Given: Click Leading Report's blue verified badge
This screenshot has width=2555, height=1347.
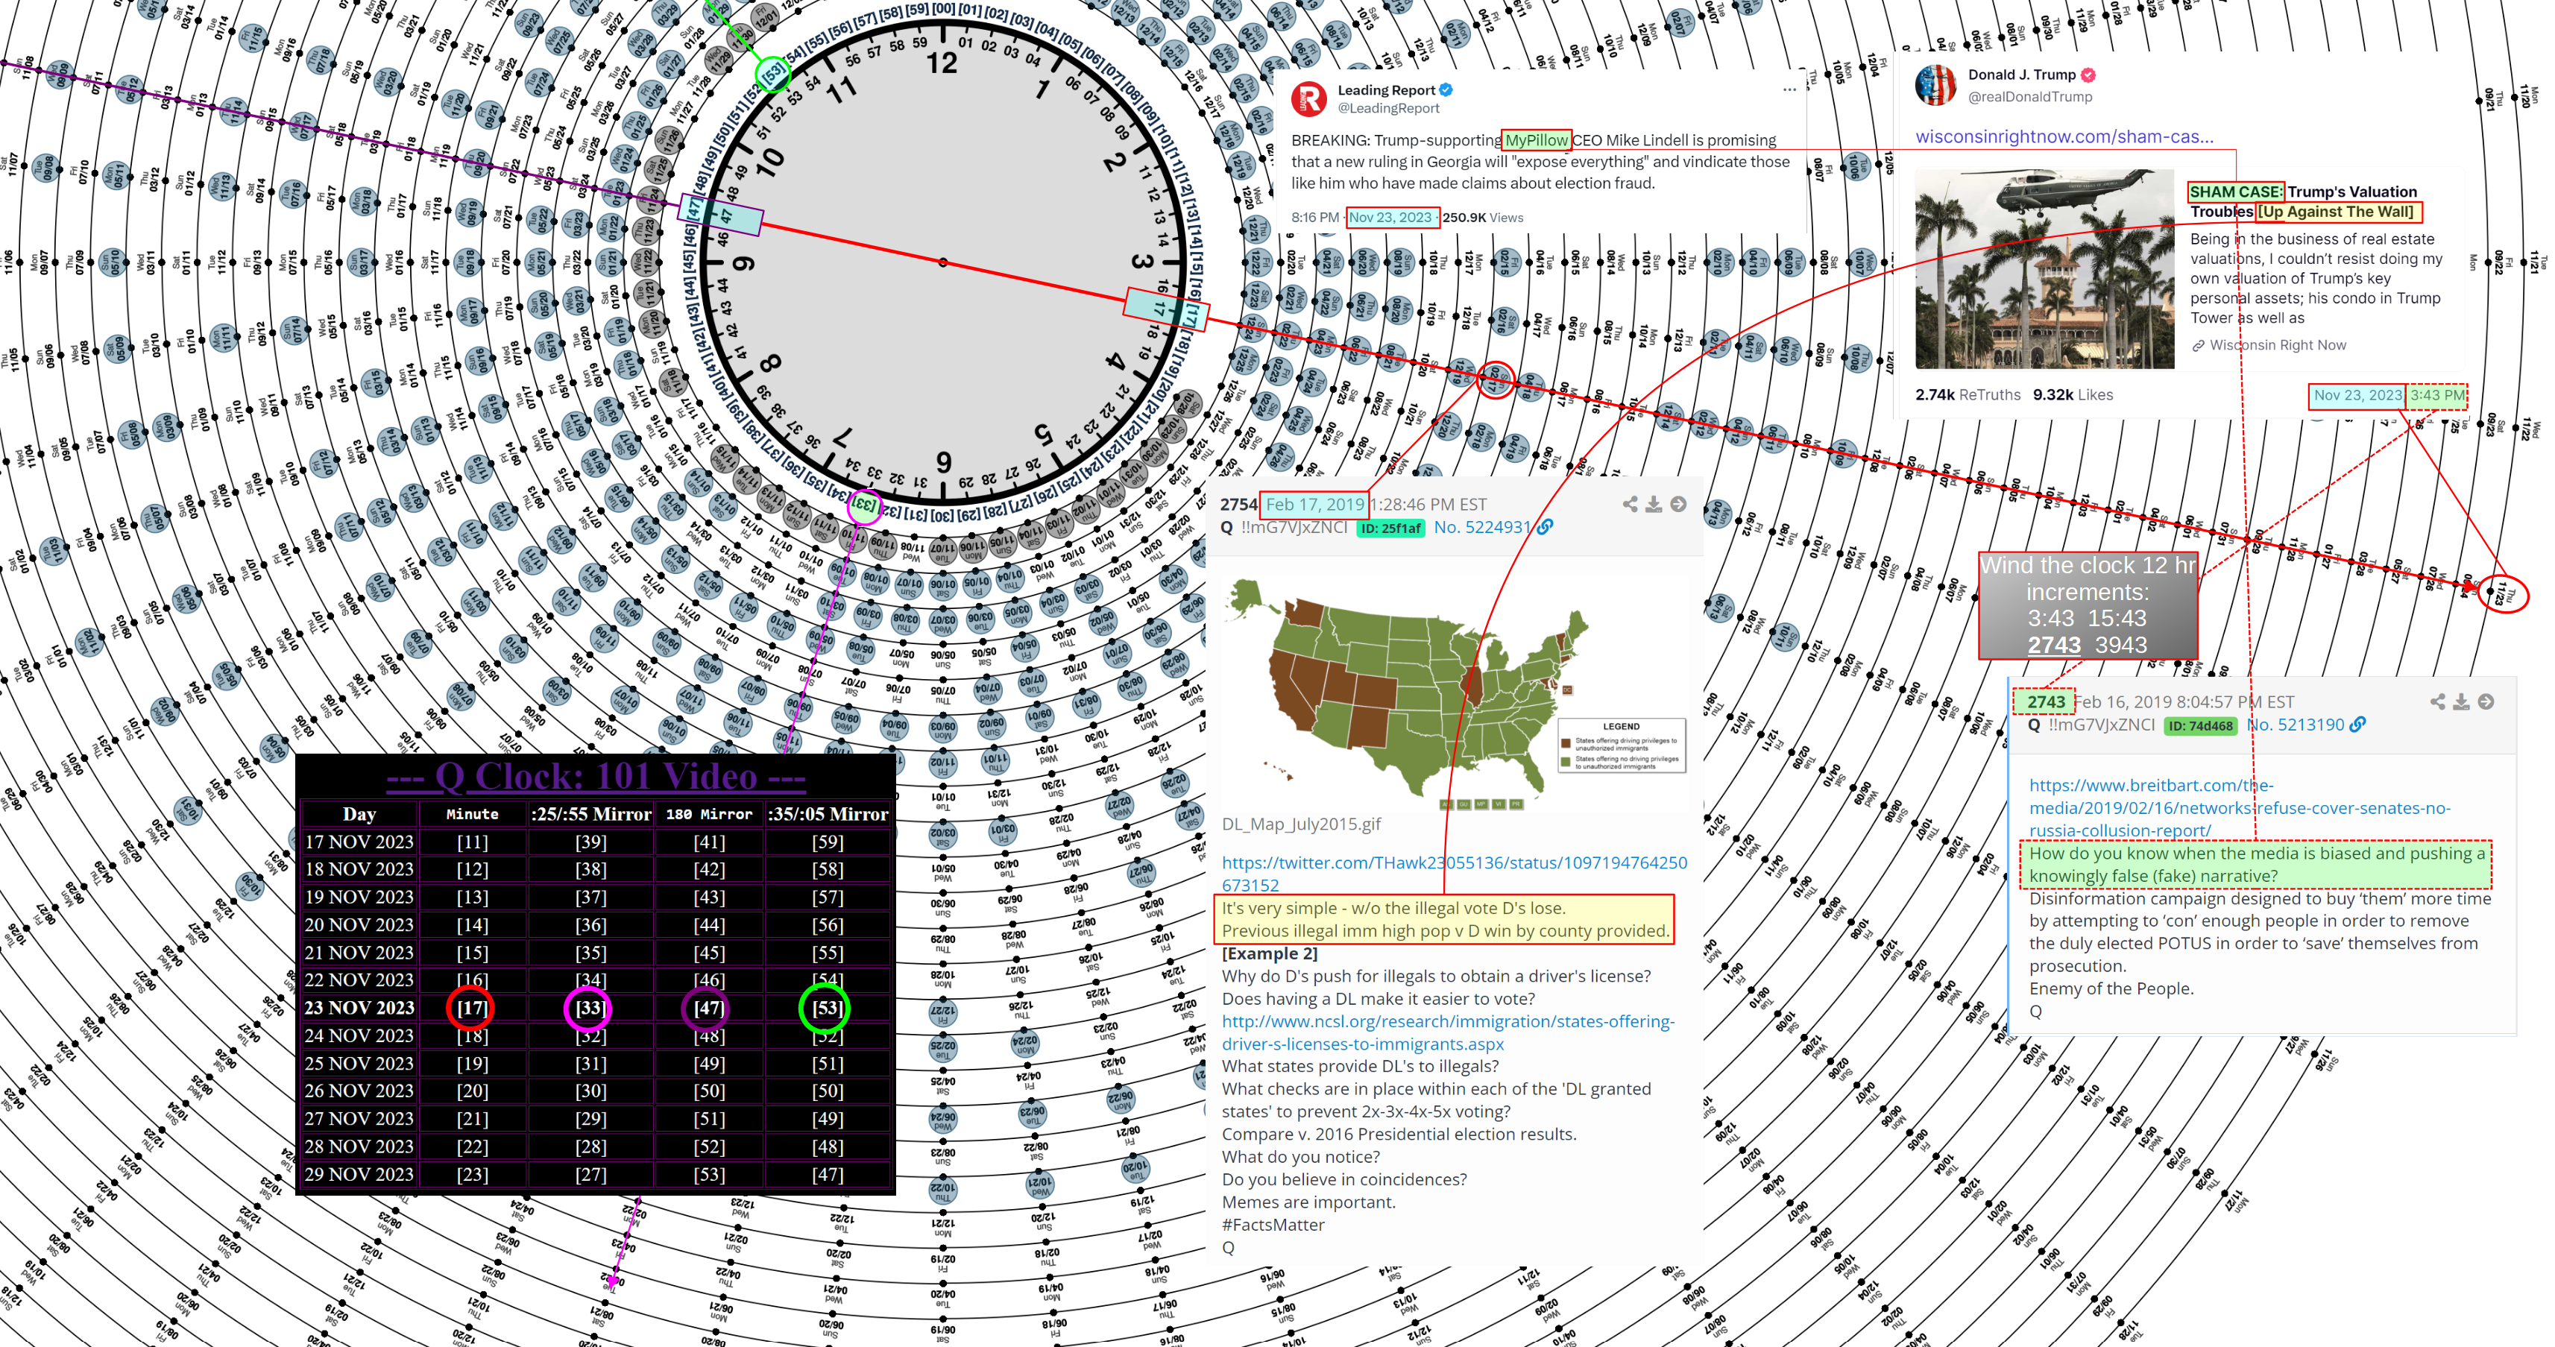Looking at the screenshot, I should coord(1446,89).
